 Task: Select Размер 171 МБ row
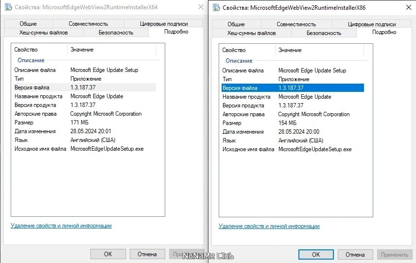coord(85,123)
